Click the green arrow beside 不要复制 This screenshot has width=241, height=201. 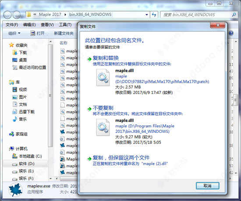[89, 109]
